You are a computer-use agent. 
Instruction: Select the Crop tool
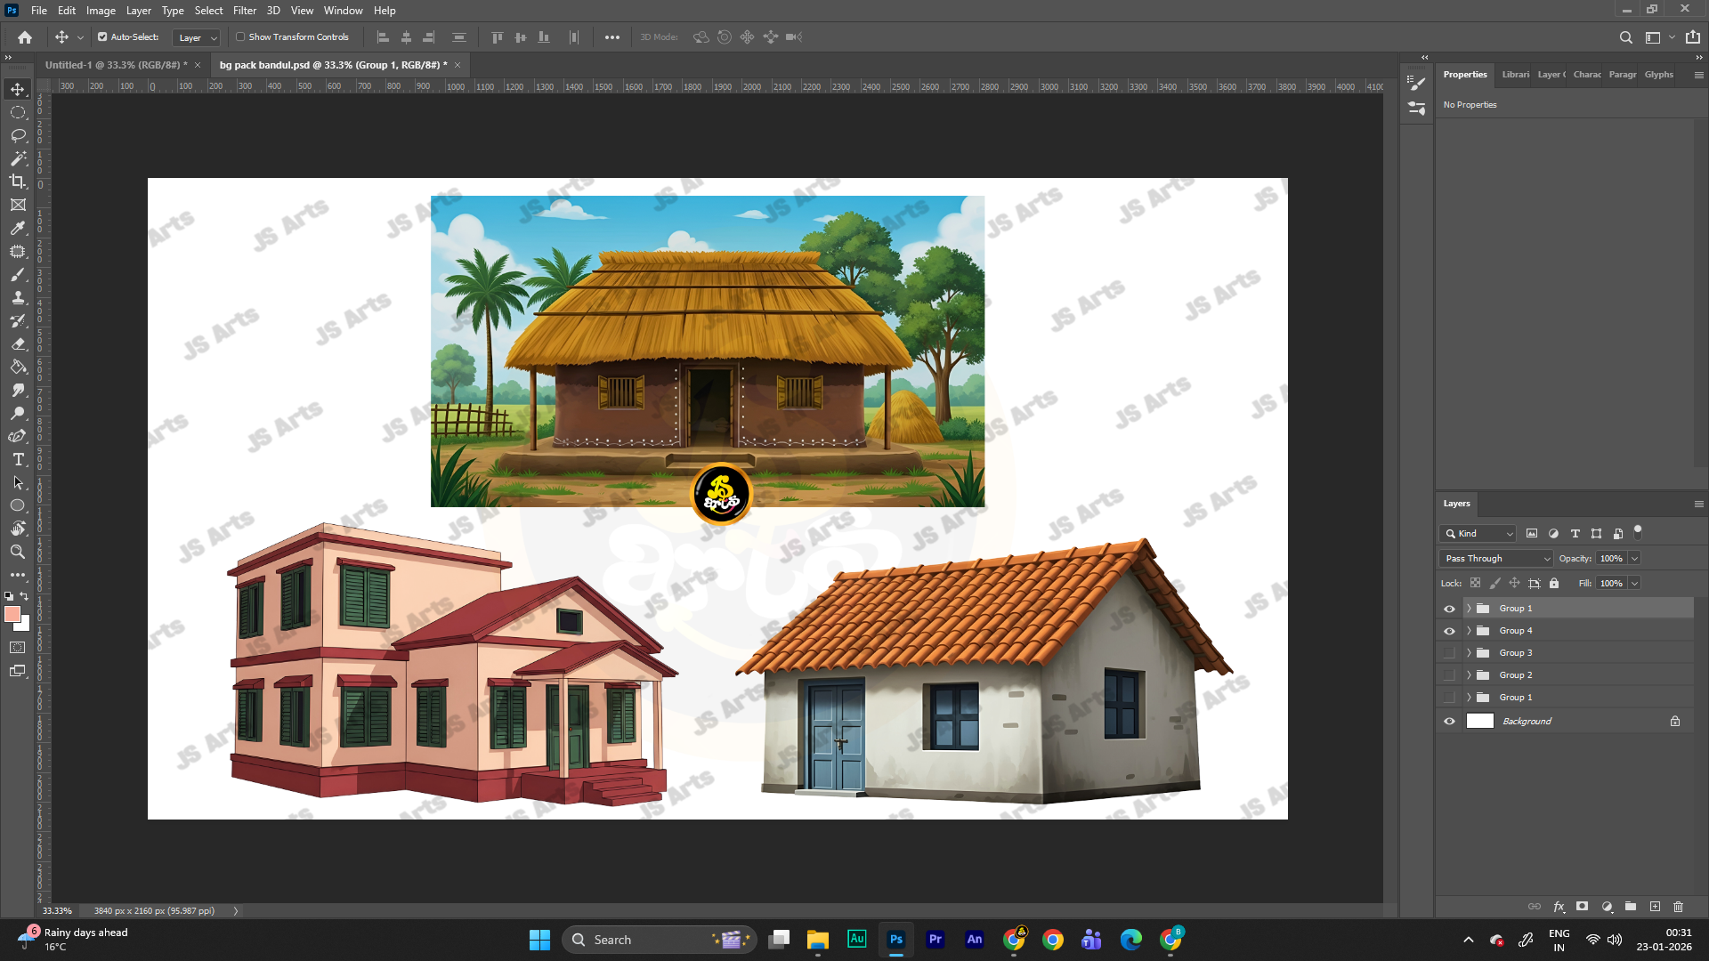tap(18, 182)
